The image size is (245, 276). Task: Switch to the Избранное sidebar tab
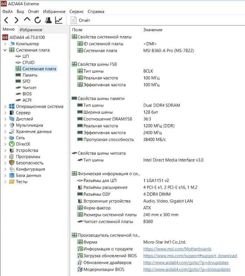[31, 29]
